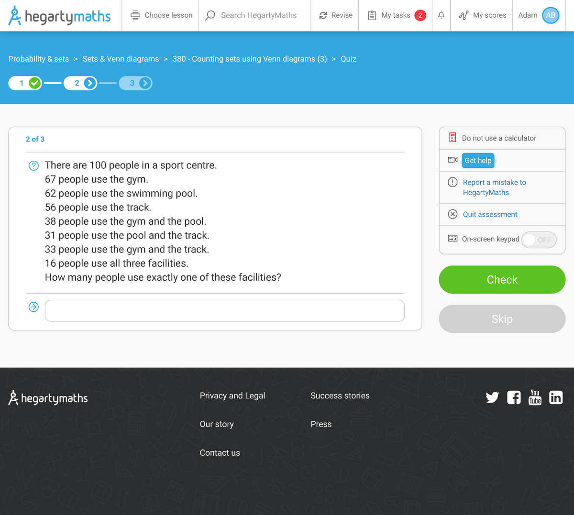574x515 pixels.
Task: Click inside the answer input field
Action: (224, 310)
